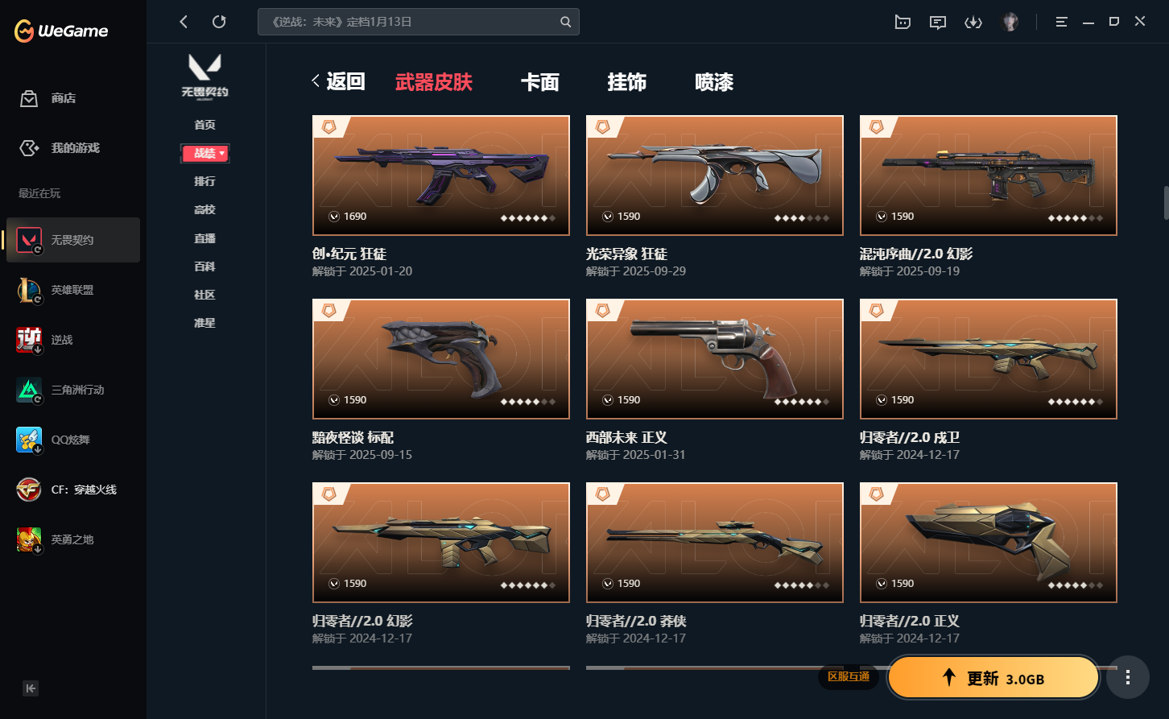
Task: Open the download manager icon
Action: (x=973, y=23)
